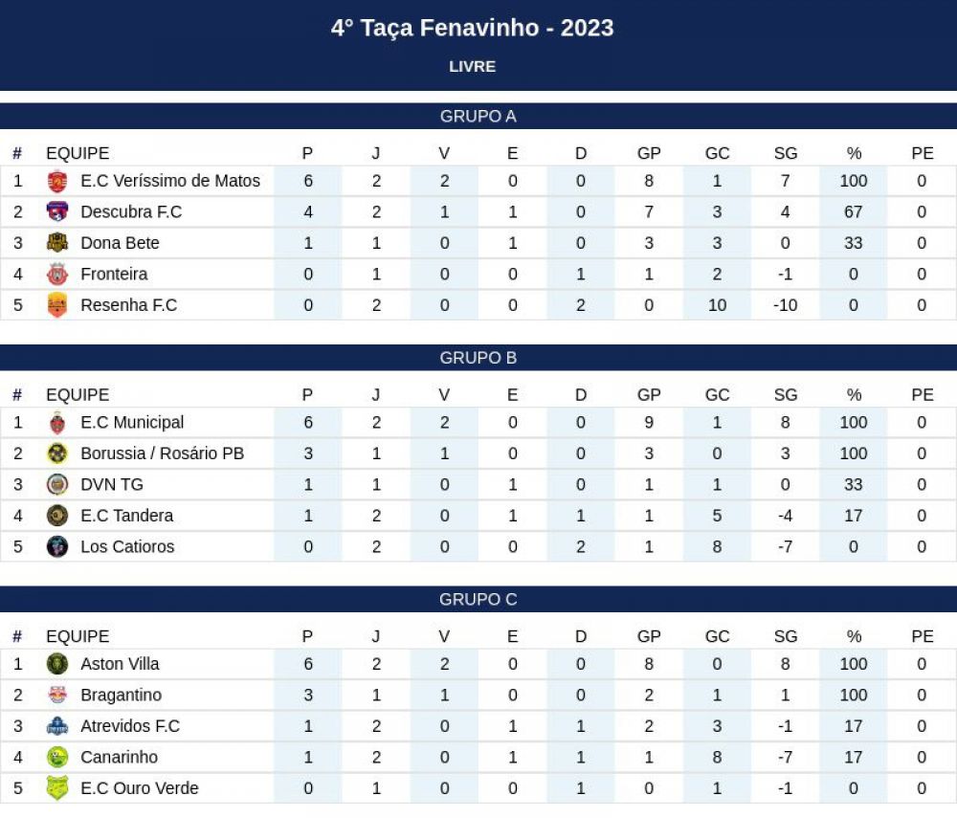Click the GP column header in Grupo B

coord(649,395)
